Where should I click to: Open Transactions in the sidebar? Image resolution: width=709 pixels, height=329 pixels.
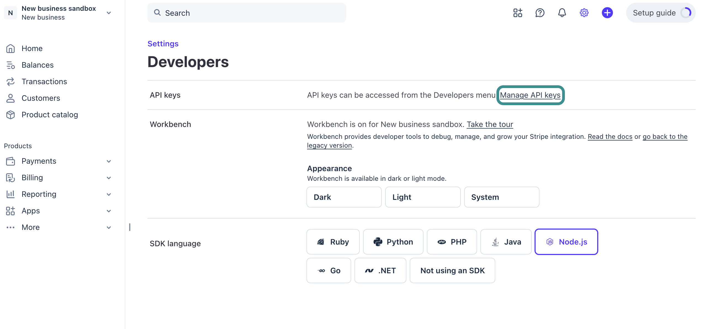tap(44, 82)
